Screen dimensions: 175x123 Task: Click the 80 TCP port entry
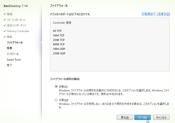tap(57, 31)
